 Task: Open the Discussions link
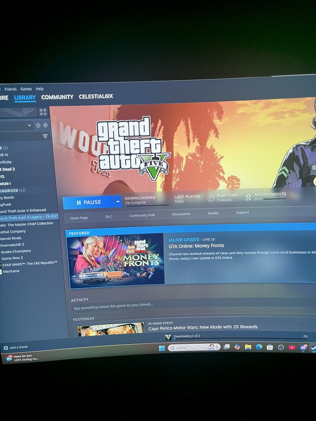(x=181, y=214)
